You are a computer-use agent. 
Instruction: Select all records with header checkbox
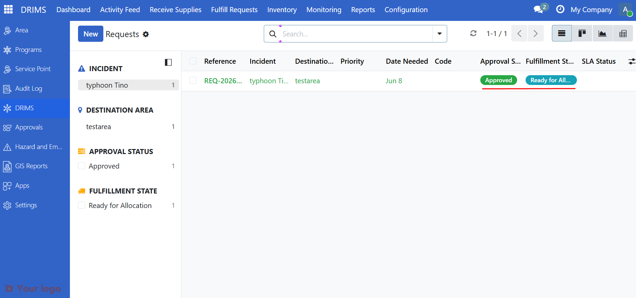tap(193, 61)
